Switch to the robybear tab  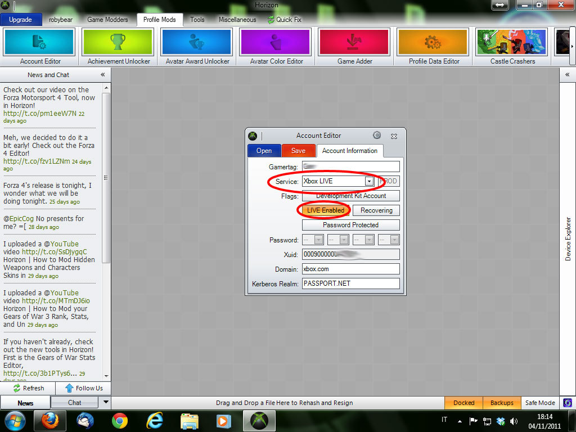pyautogui.click(x=61, y=20)
